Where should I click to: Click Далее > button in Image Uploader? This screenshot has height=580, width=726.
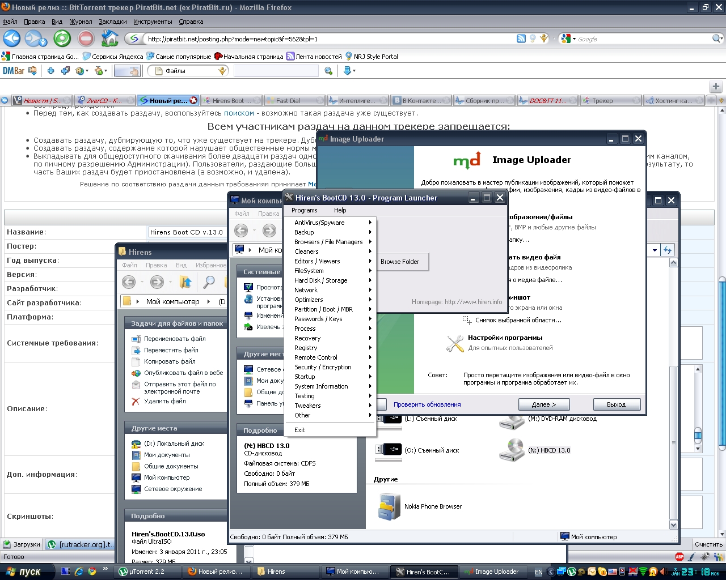point(543,404)
